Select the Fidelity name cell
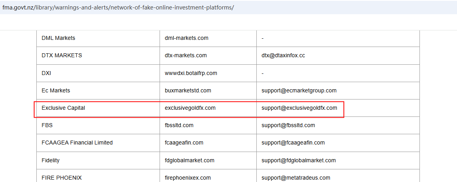 98,160
